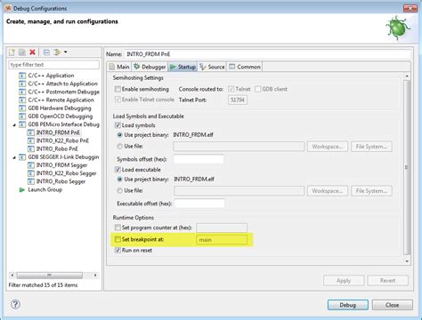
Task: Click the Debug button
Action: (348, 305)
